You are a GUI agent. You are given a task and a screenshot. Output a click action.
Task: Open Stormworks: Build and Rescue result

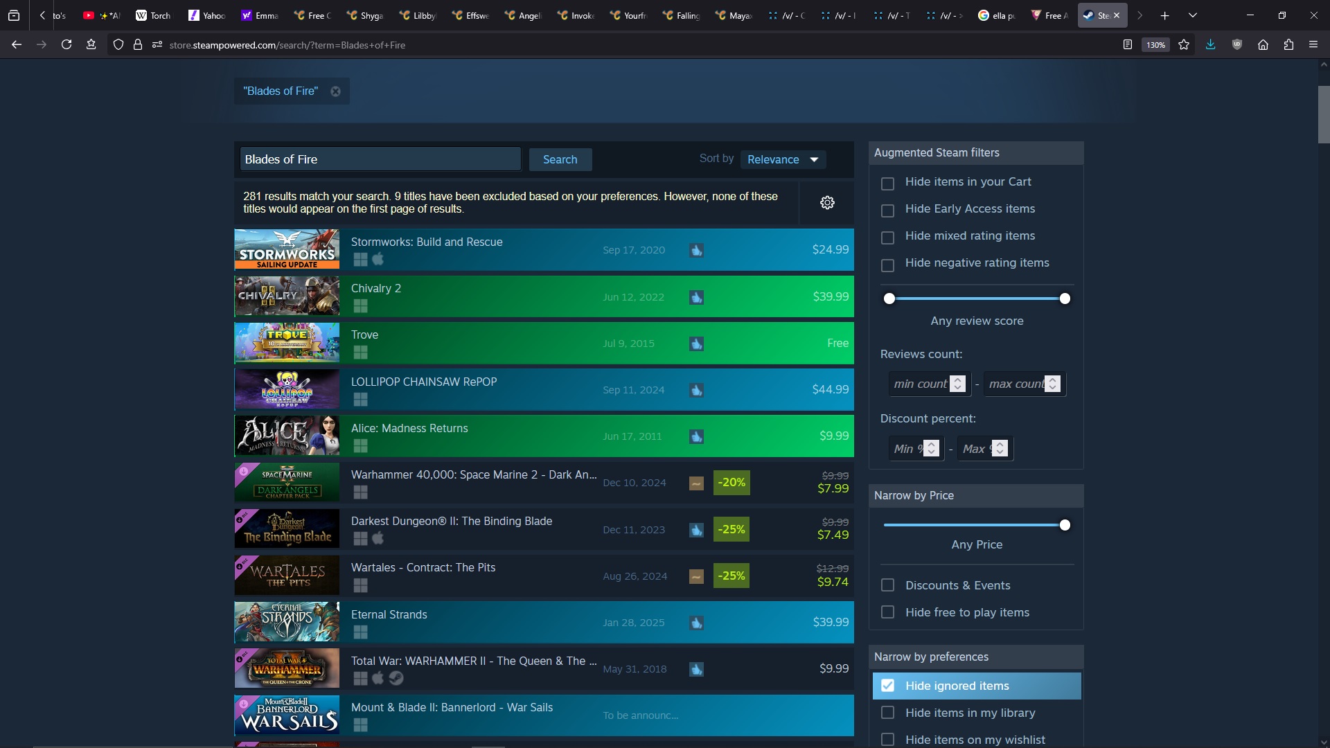pos(544,249)
